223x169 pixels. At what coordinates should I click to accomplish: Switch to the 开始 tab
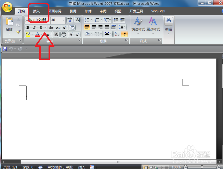pyautogui.click(x=21, y=11)
